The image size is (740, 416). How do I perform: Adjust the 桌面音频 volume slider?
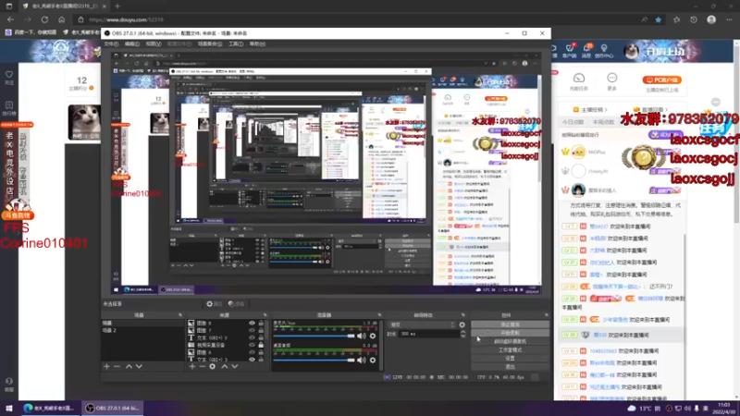pyautogui.click(x=314, y=360)
